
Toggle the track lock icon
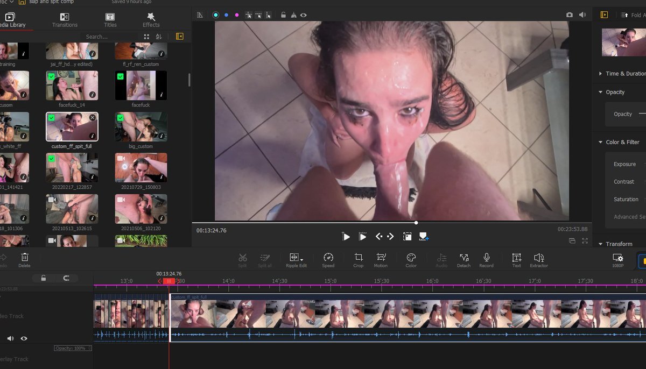(44, 278)
